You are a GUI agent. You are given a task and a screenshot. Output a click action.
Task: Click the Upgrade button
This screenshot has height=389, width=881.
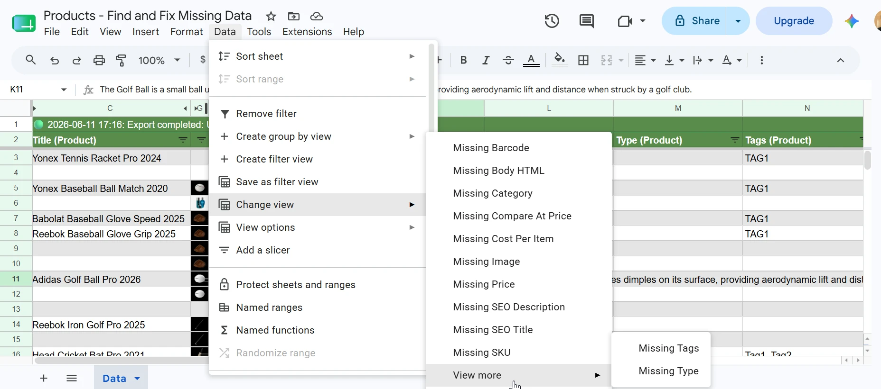tap(794, 21)
